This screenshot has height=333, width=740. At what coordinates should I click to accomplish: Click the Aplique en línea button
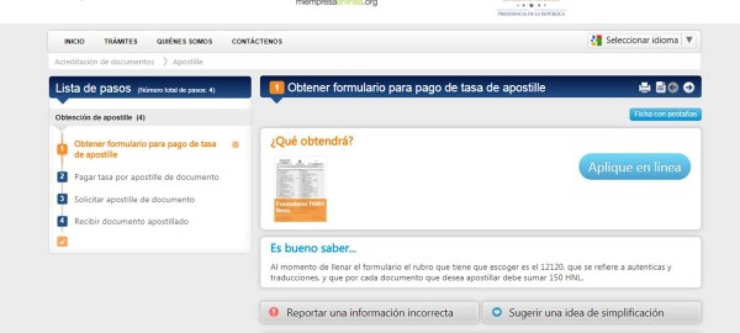pyautogui.click(x=635, y=166)
